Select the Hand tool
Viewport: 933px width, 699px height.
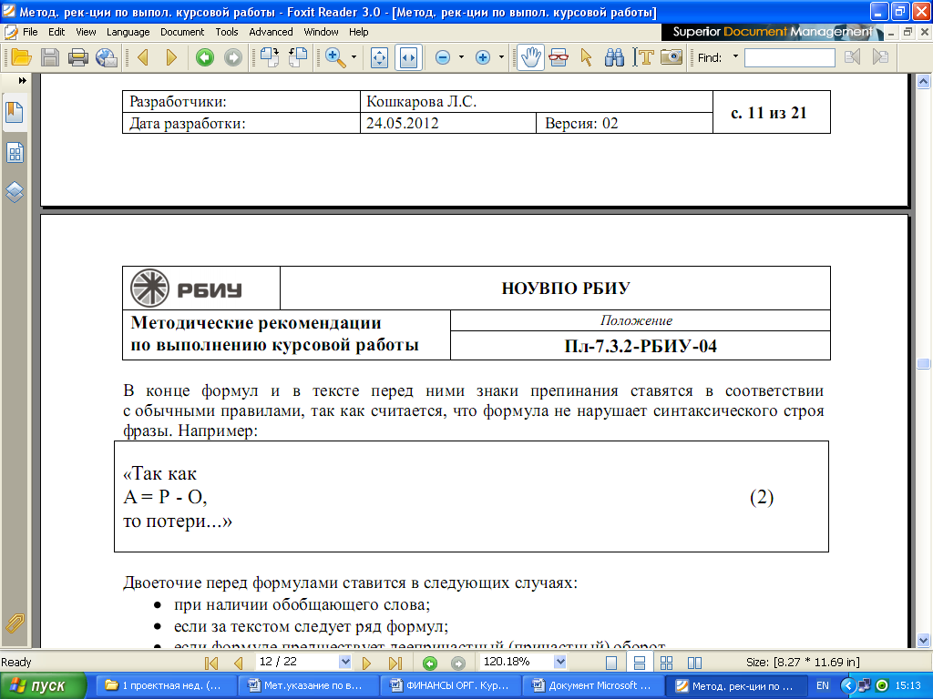530,57
